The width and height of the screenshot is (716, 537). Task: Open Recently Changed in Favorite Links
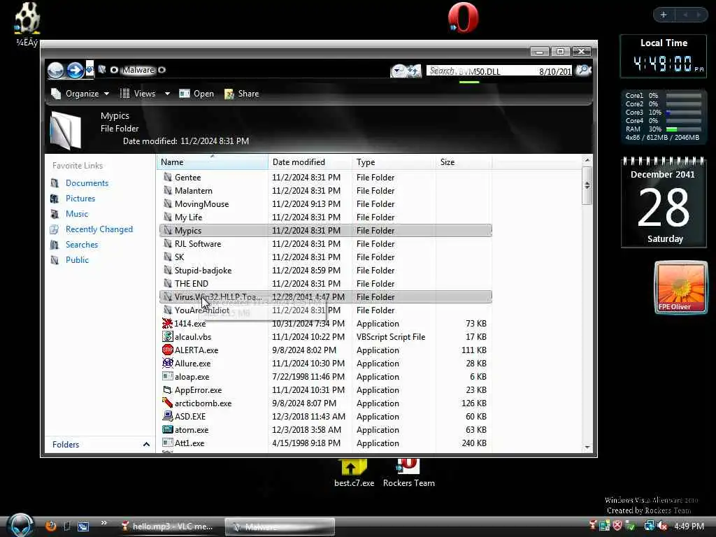click(99, 229)
